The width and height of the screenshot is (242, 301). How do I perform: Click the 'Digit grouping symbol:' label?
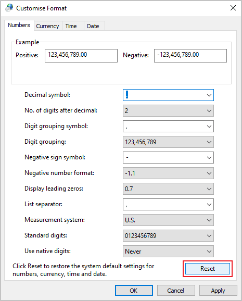pyautogui.click(x=56, y=126)
